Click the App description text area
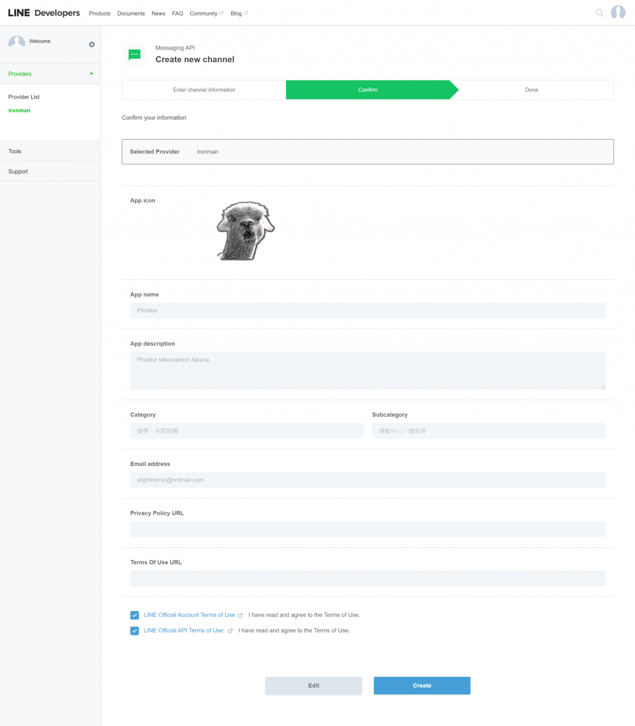 368,370
